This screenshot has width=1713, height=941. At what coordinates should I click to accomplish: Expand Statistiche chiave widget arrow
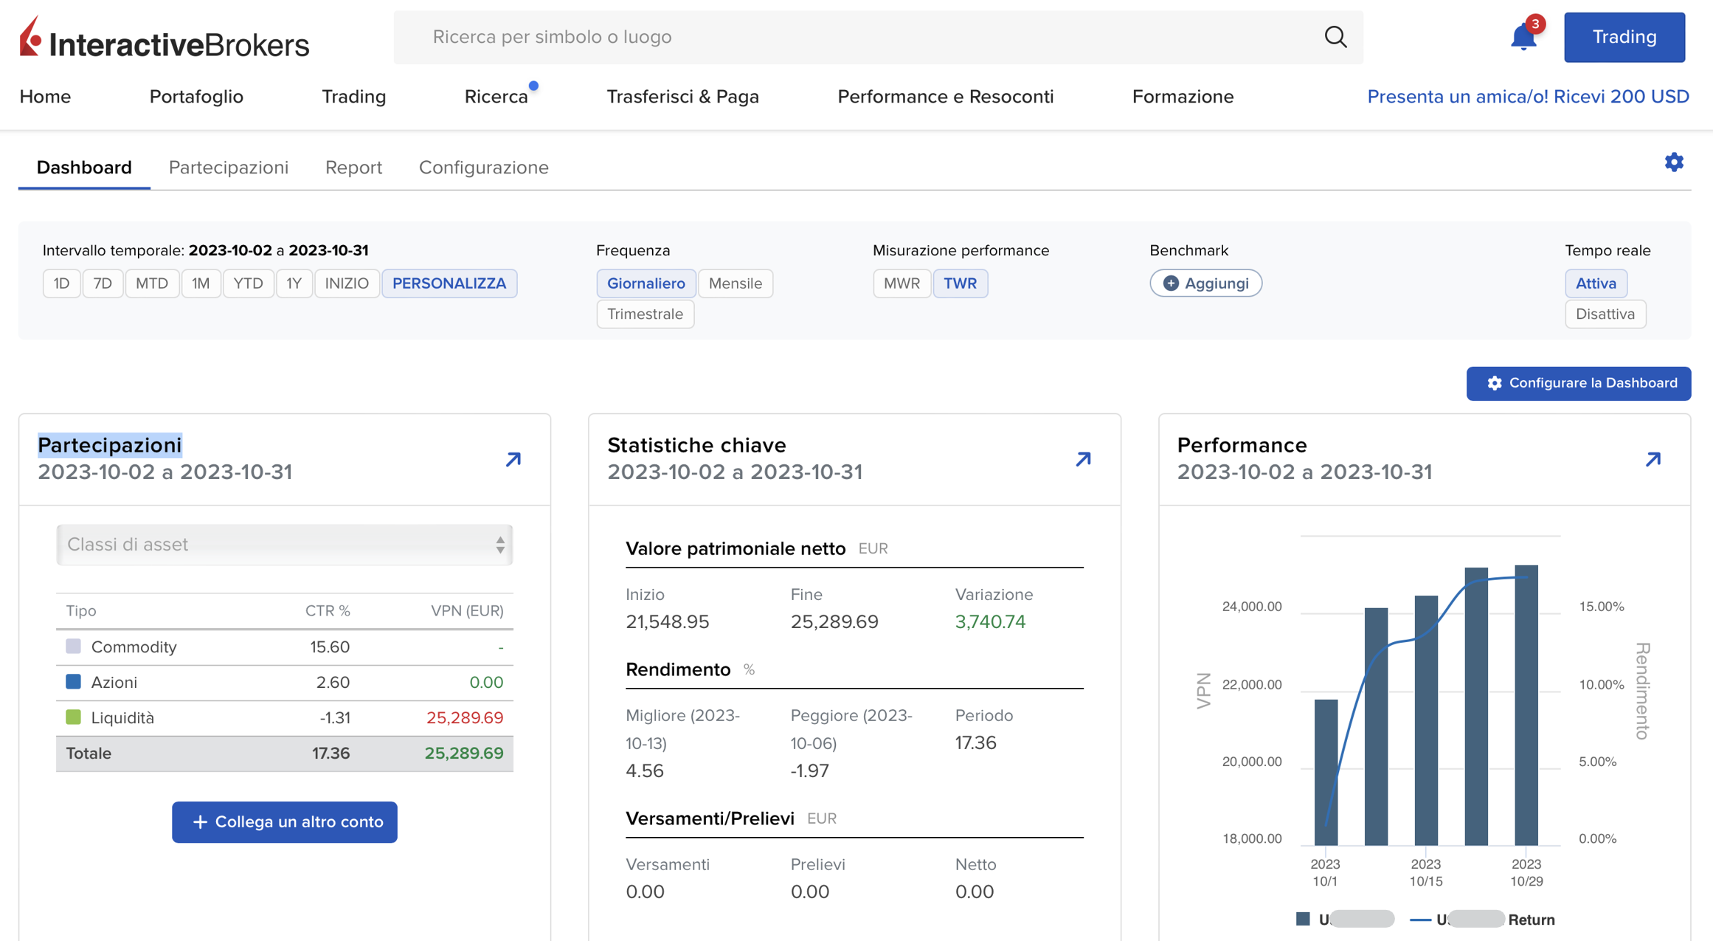coord(1083,460)
